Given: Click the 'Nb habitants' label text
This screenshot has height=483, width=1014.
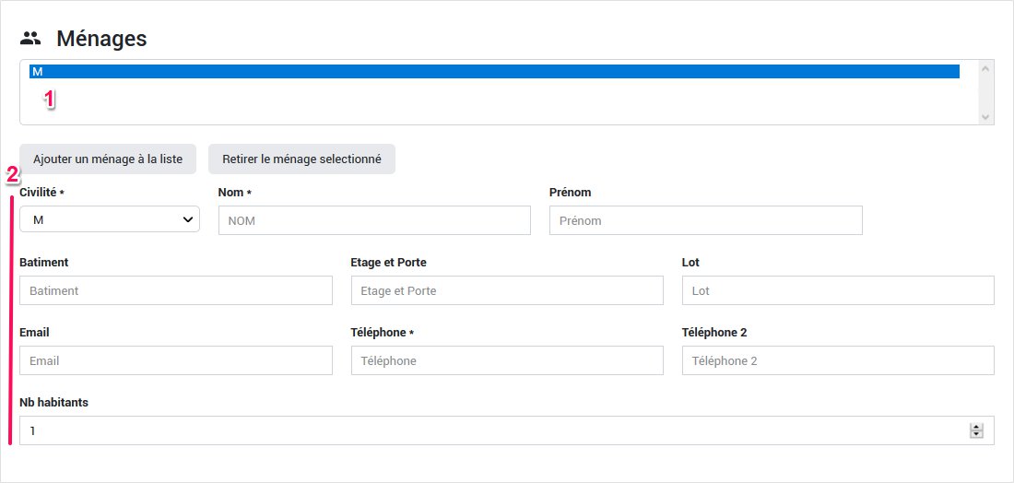Looking at the screenshot, I should coord(53,403).
